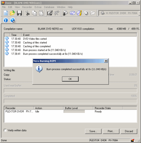Click the Copy icon in the toolbar
Image resolution: width=141 pixels, height=143 pixels.
(34, 13)
